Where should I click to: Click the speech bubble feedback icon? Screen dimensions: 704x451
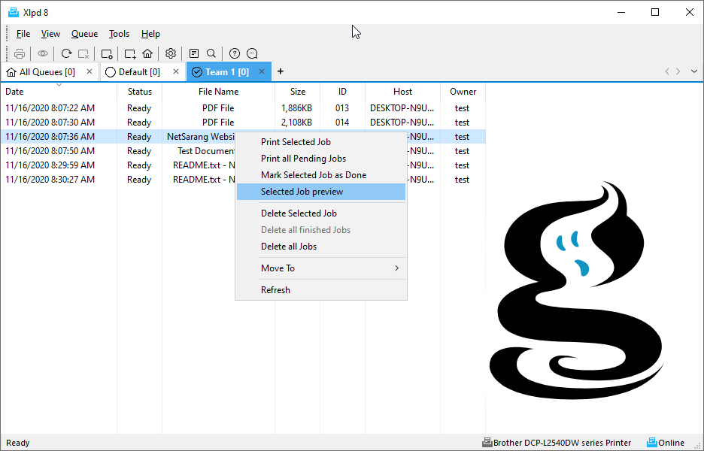[x=252, y=54]
